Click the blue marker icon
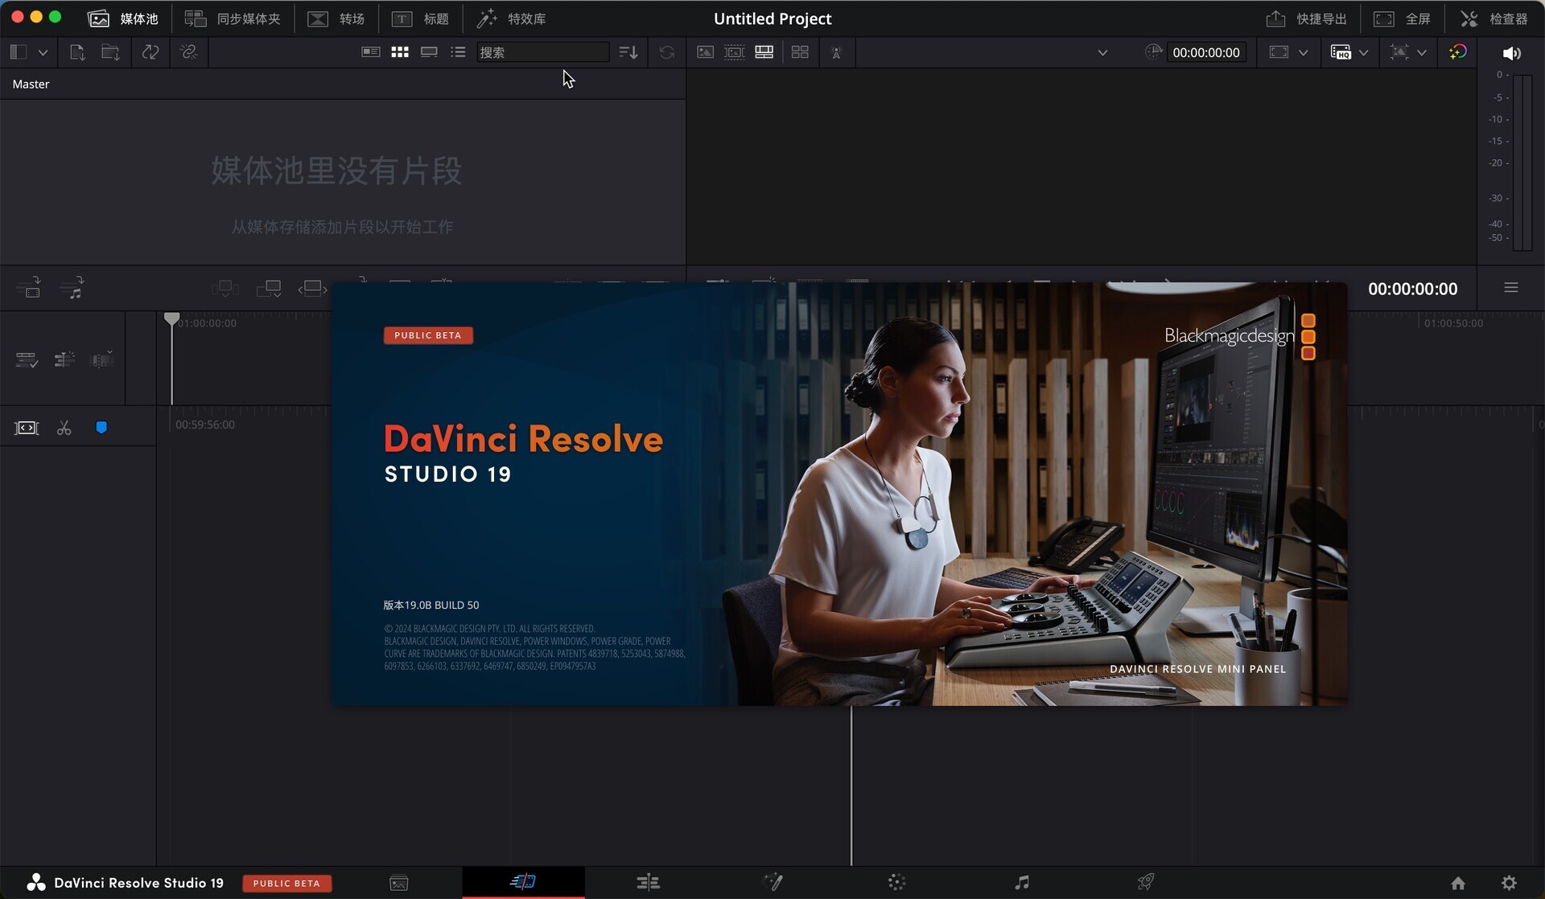Viewport: 1545px width, 899px height. coord(101,428)
